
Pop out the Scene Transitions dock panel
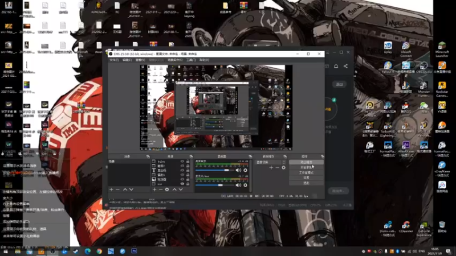285,156
